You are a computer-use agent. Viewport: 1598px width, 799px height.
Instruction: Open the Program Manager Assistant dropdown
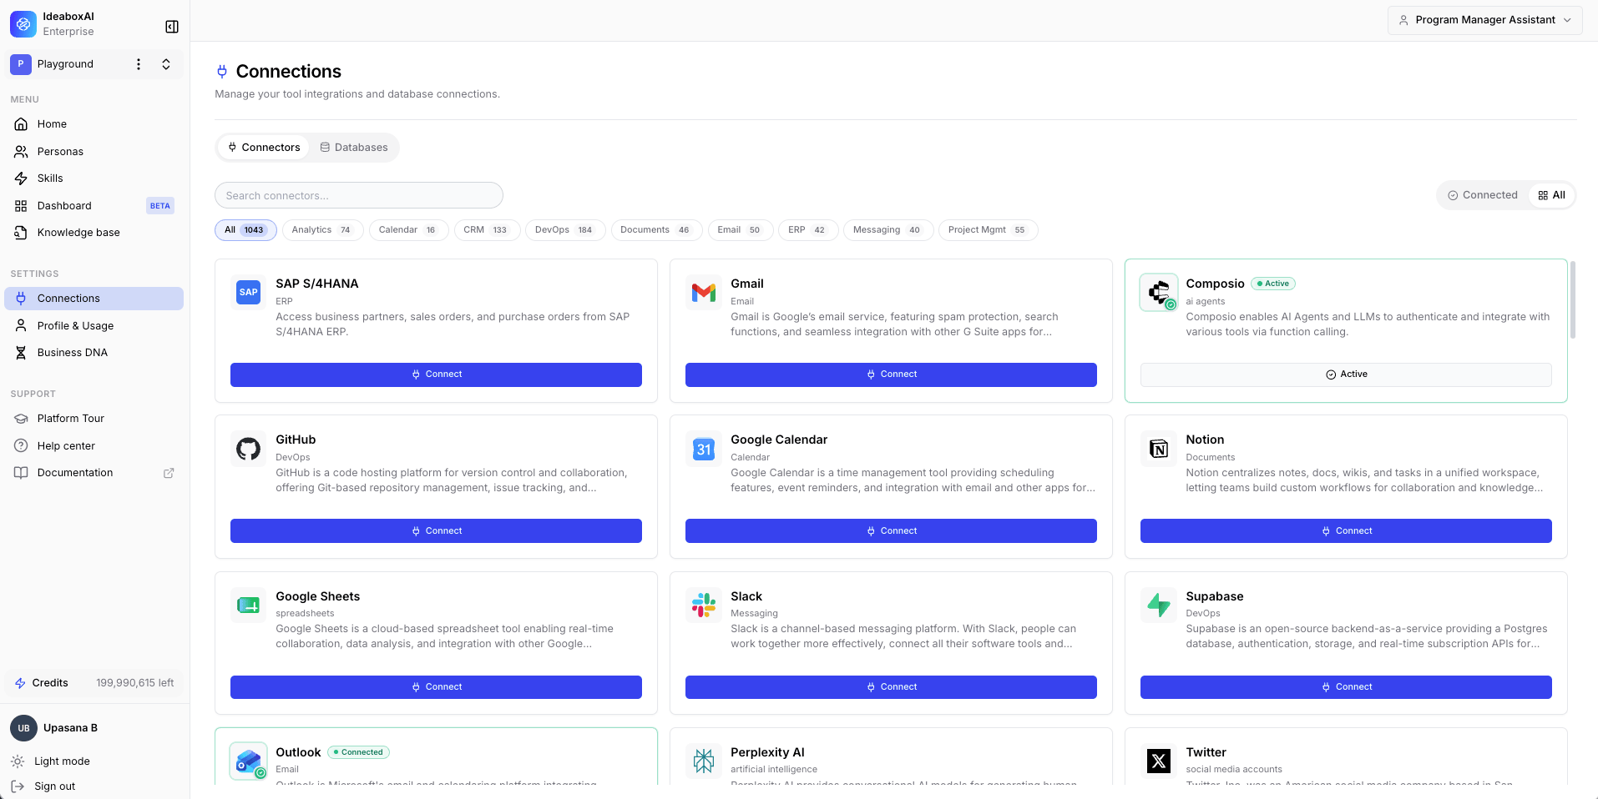tap(1484, 20)
